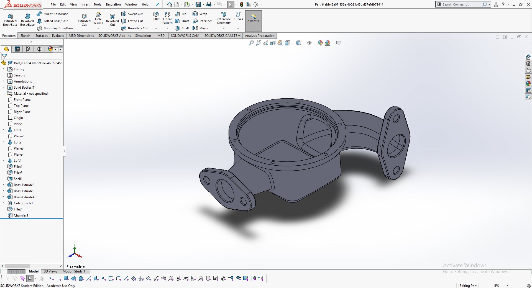Expand the Boss-Extrude2 feature node

(3, 185)
